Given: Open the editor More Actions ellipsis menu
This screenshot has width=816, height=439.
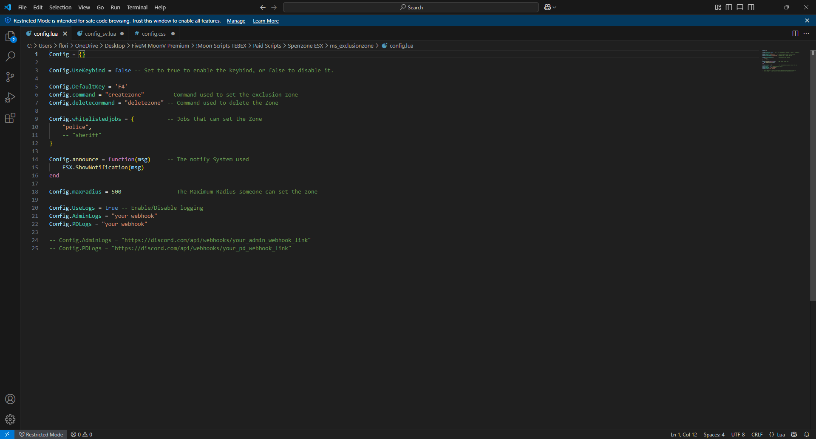Looking at the screenshot, I should 806,34.
